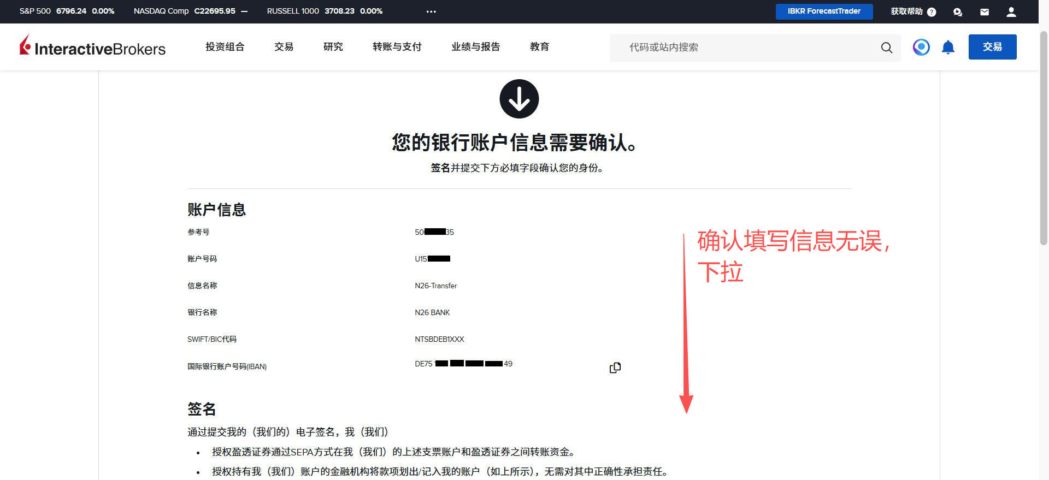Click the magnifier search icon
The height and width of the screenshot is (480, 1049).
tap(886, 48)
